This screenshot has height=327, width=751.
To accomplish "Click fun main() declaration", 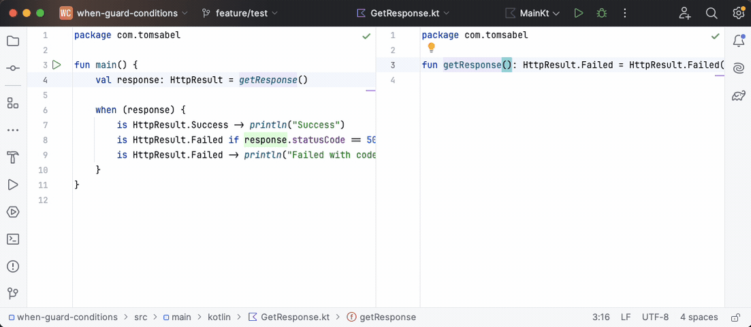I will (106, 65).
